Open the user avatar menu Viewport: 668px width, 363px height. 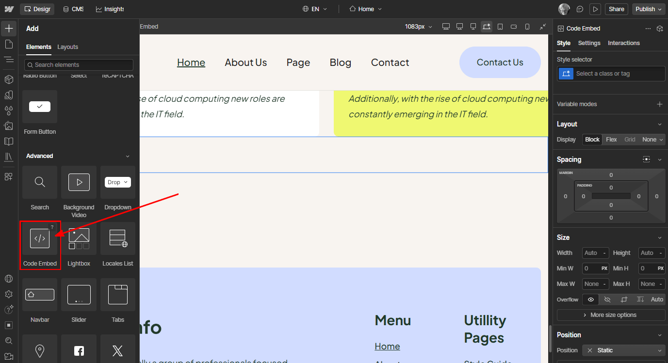[x=564, y=9]
